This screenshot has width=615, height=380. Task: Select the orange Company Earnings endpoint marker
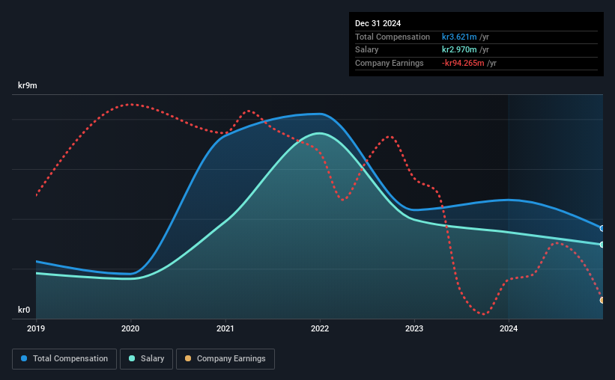pyautogui.click(x=602, y=300)
